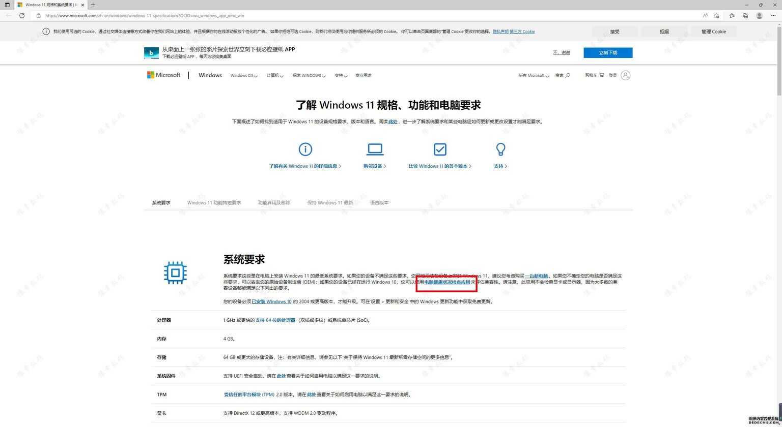
Task: Open the 此处 link in the intro sentence
Action: click(393, 122)
